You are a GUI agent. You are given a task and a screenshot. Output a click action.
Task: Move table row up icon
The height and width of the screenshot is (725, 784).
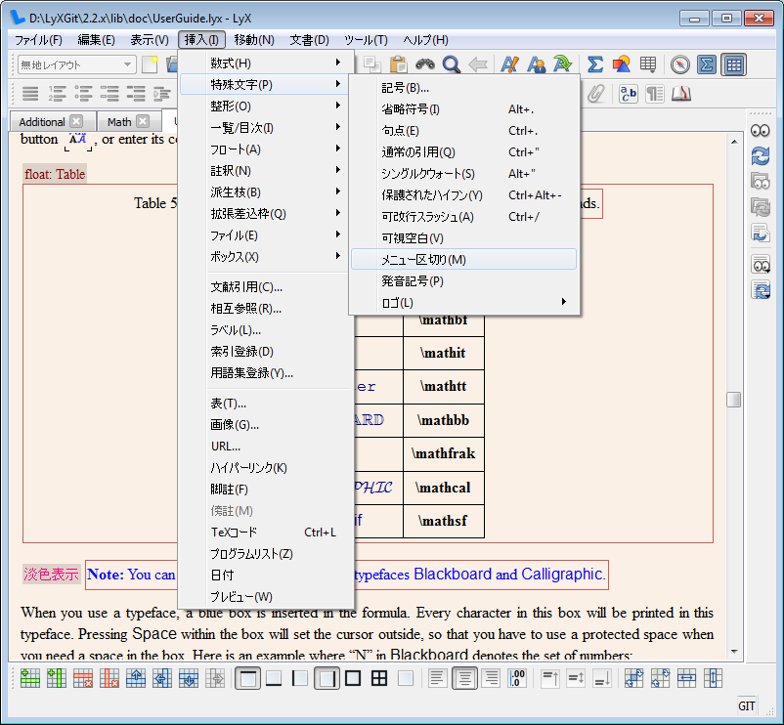pyautogui.click(x=136, y=678)
